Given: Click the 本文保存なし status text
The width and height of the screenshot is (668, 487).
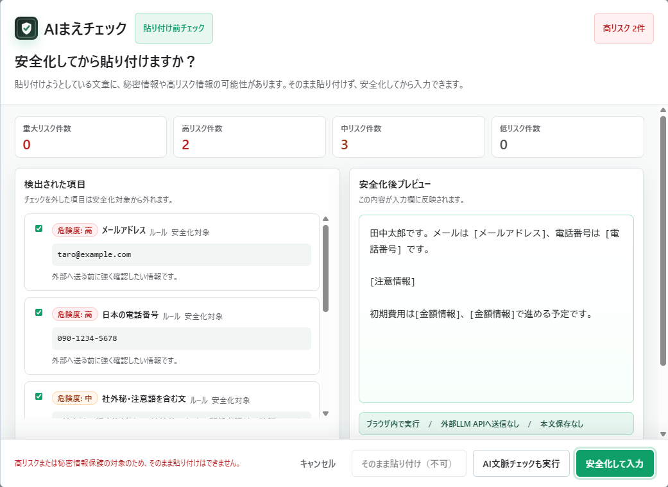Looking at the screenshot, I should tap(561, 424).
